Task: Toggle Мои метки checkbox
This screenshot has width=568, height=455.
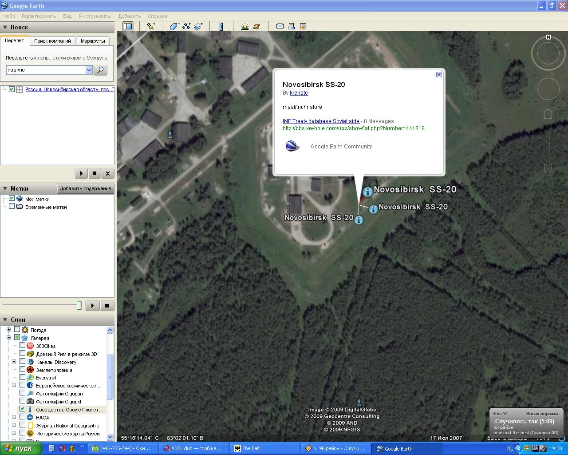Action: [x=12, y=199]
